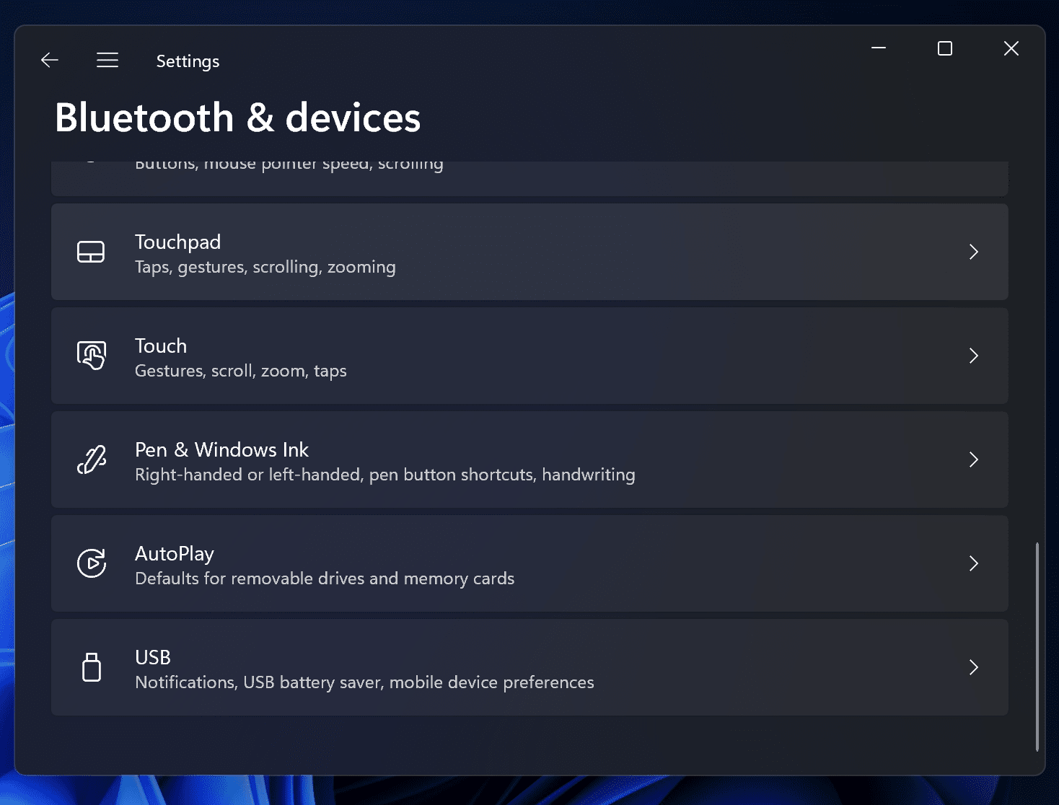Close the Settings window
The image size is (1059, 805).
[x=1011, y=48]
